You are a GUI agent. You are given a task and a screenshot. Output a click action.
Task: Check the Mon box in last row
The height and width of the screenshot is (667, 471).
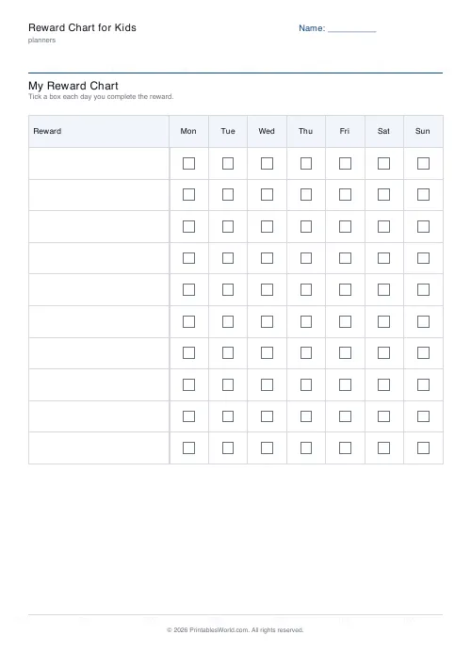[x=188, y=447]
